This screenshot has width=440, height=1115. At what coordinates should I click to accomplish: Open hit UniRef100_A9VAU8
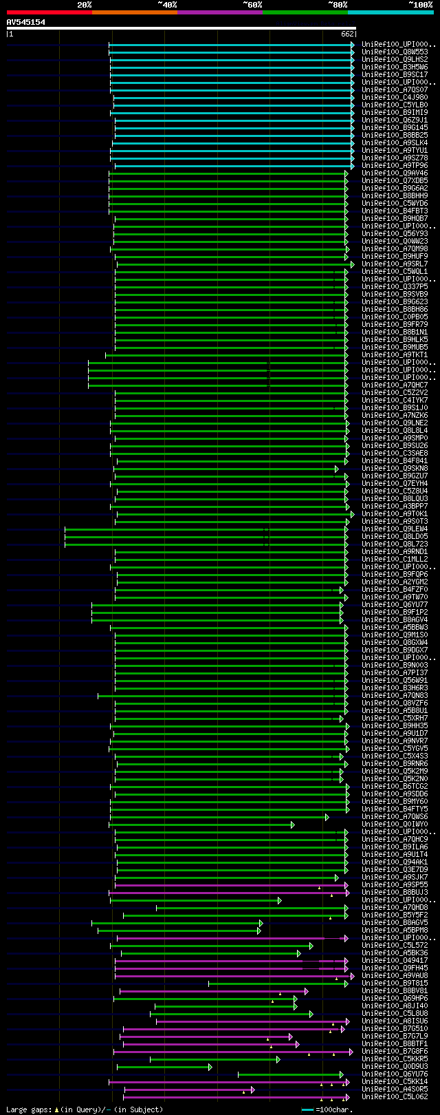point(395,975)
